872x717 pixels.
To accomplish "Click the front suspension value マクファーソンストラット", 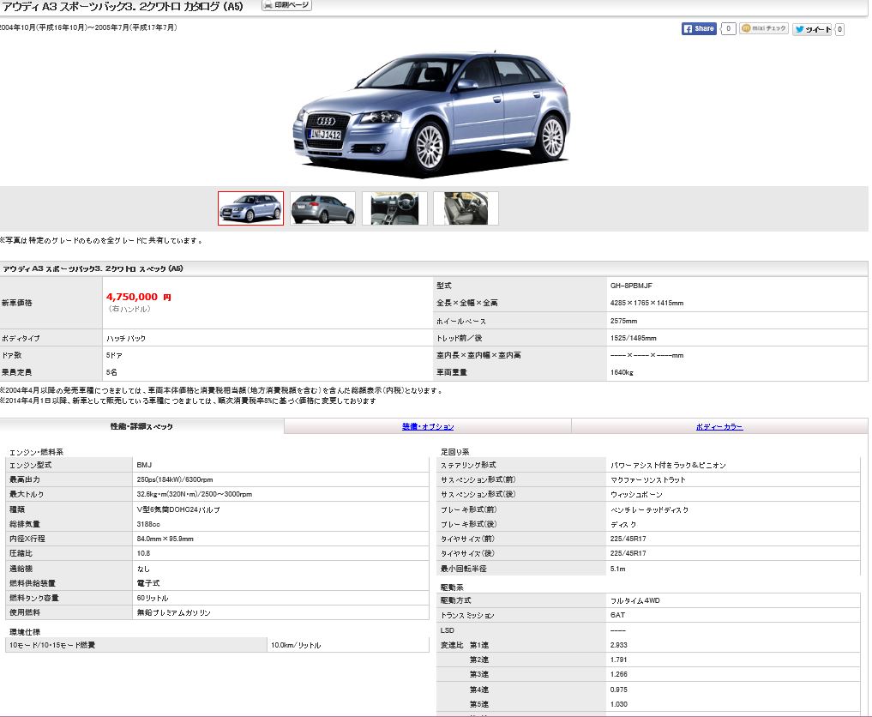I will point(648,479).
